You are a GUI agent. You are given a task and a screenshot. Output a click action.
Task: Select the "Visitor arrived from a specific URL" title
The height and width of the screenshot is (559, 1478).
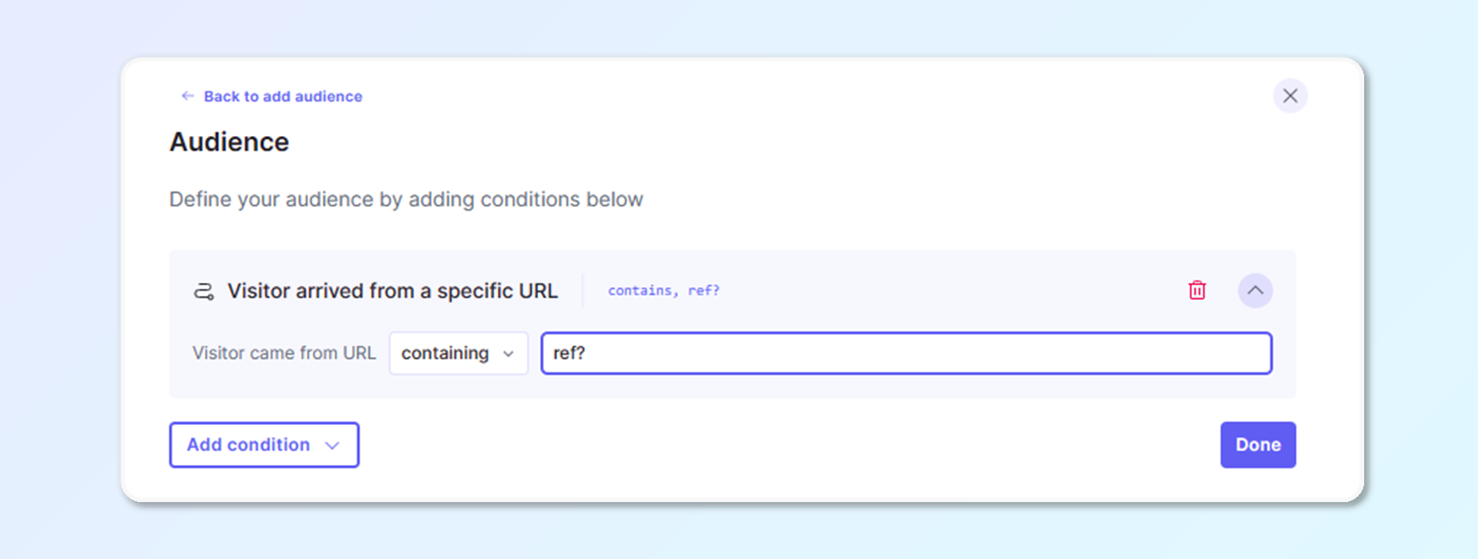click(x=393, y=291)
